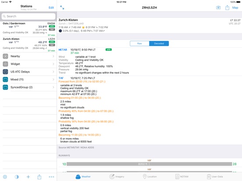Open the Imagery tab
Viewport: 242px width, 181px height.
coord(117,177)
